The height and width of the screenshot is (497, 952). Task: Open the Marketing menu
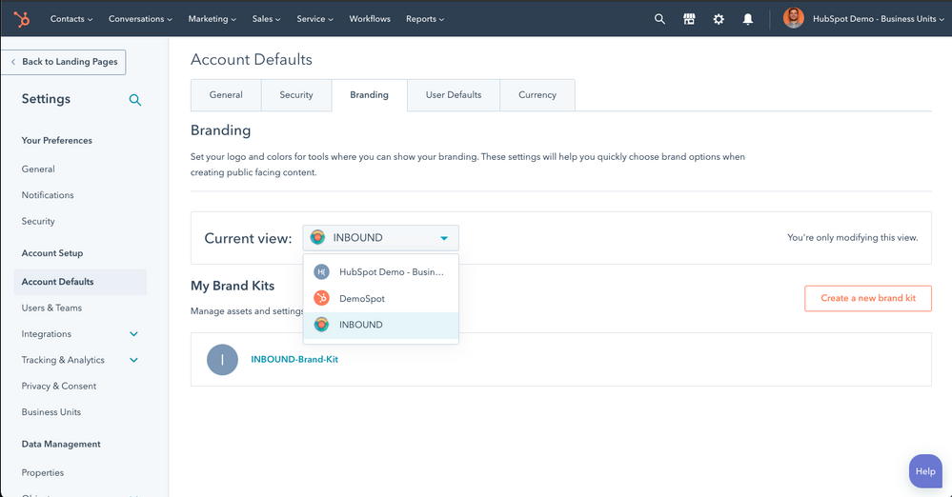212,19
